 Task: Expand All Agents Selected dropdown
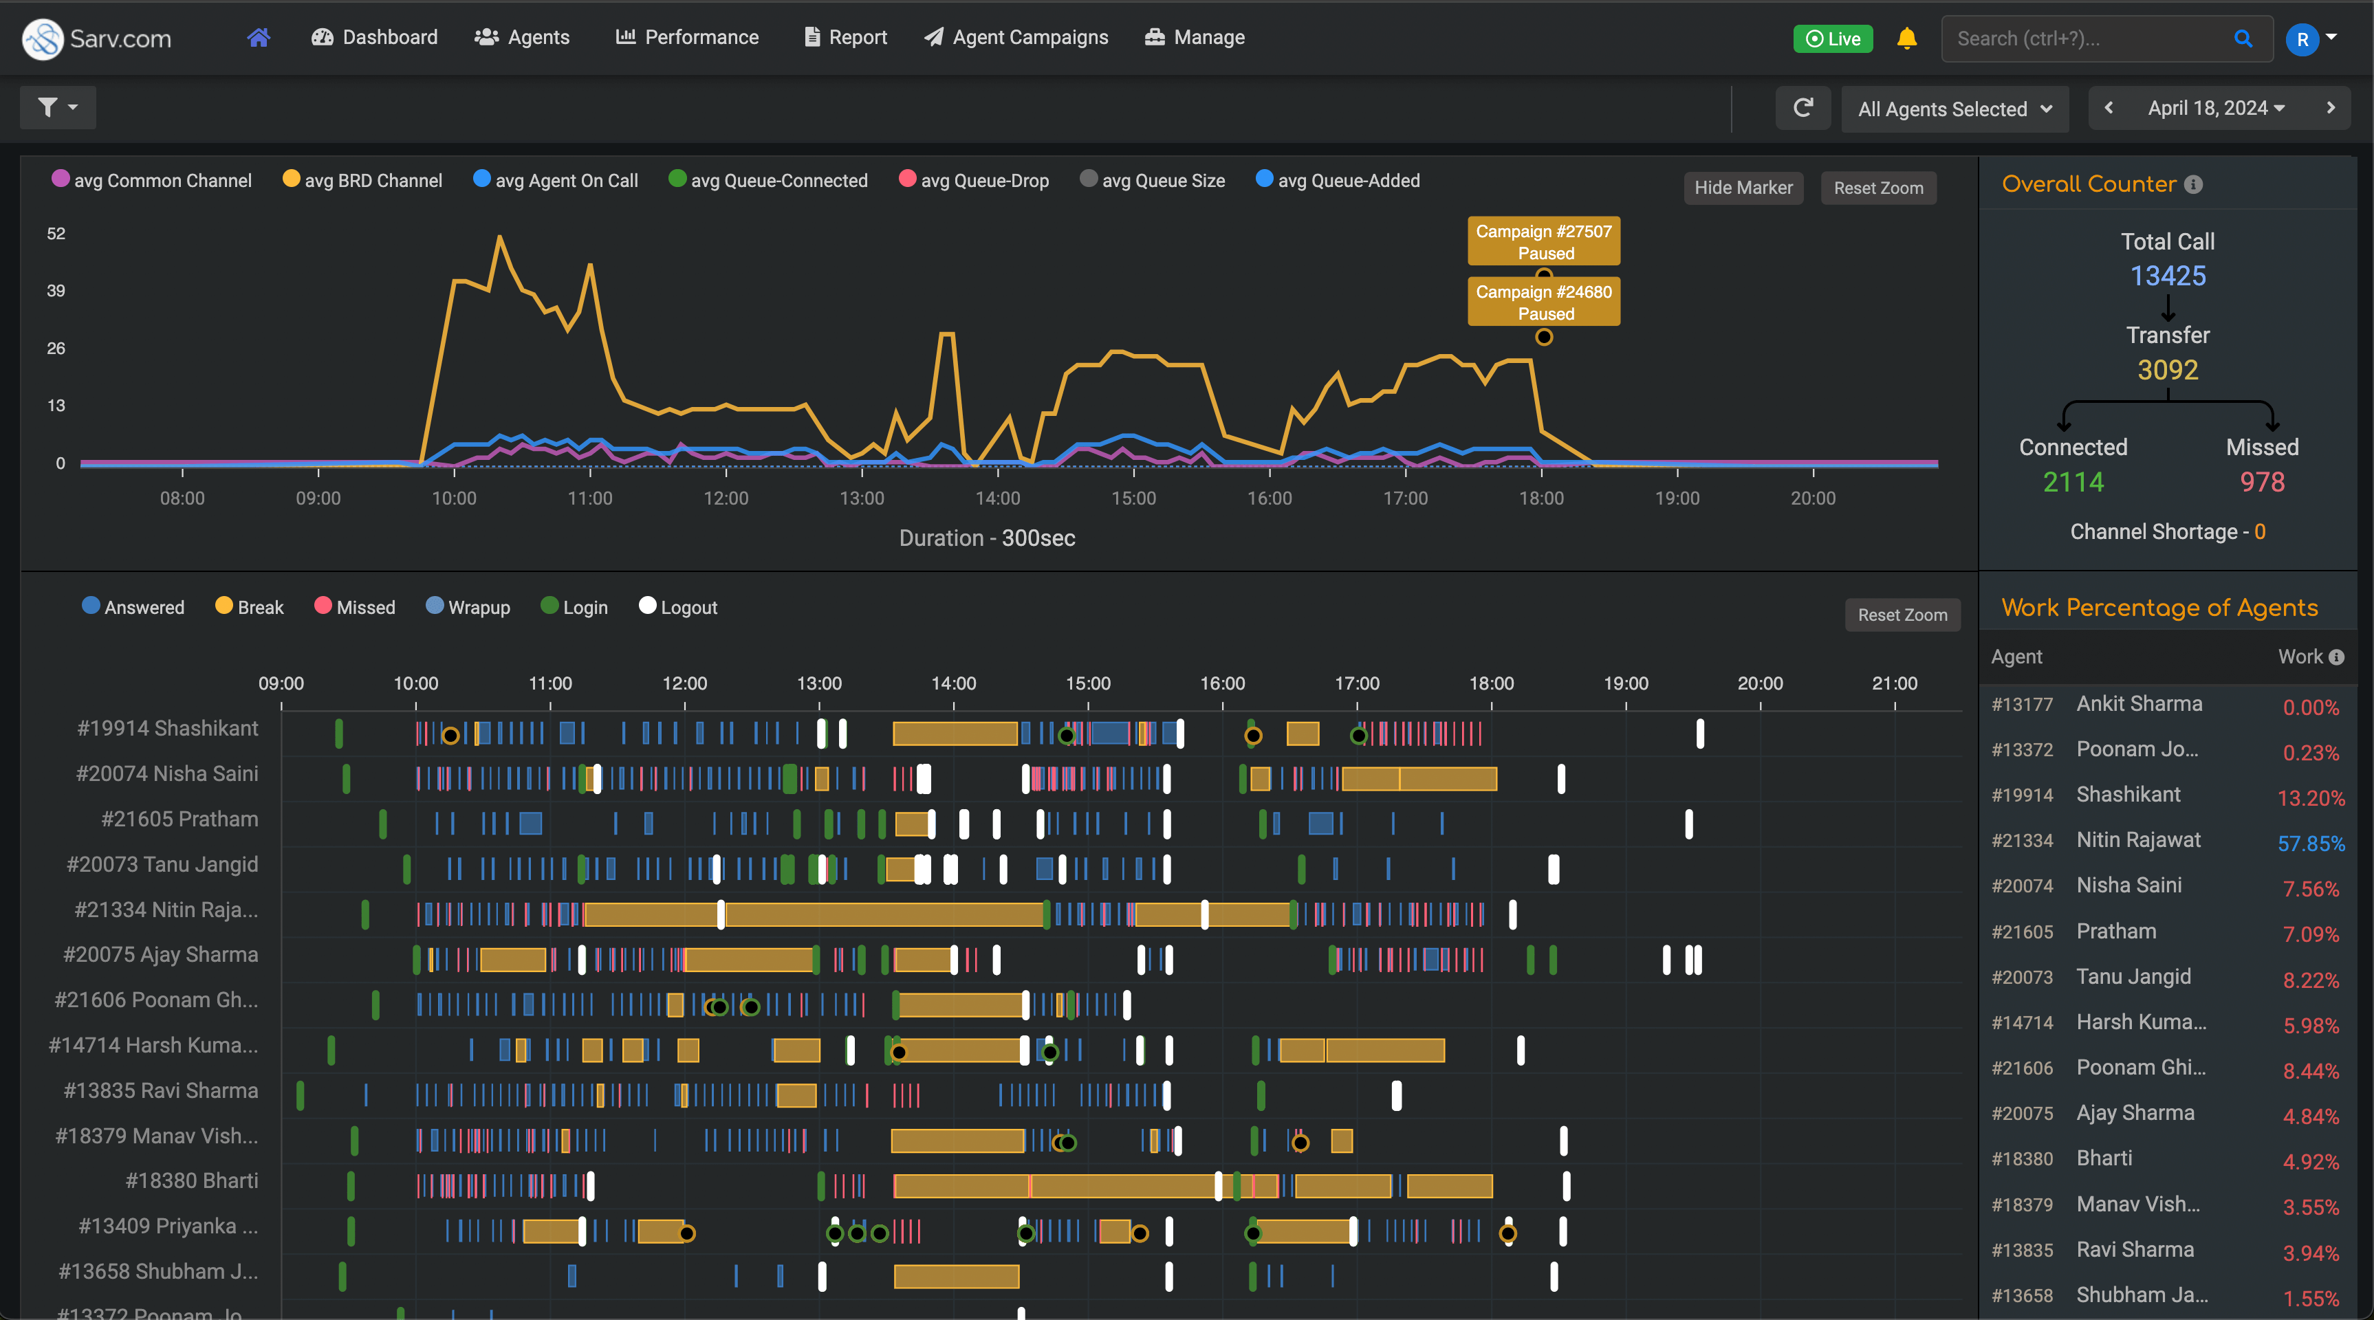(1954, 109)
